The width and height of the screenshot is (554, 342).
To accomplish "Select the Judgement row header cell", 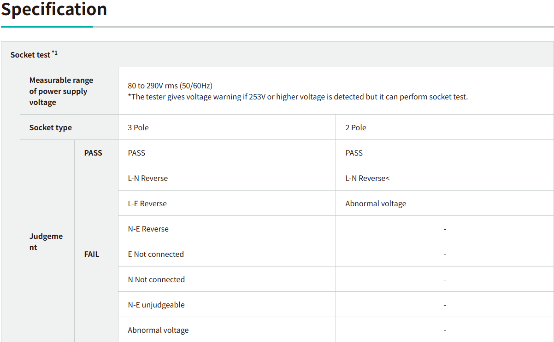I will tap(46, 242).
